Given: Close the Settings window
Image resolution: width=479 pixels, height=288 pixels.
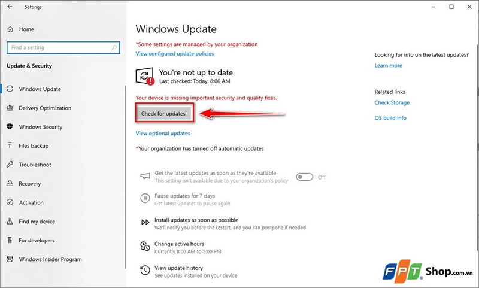Looking at the screenshot, I should [469, 7].
